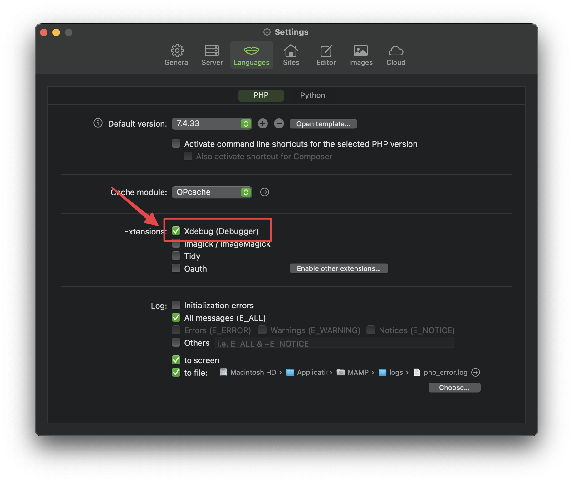The height and width of the screenshot is (482, 573).
Task: Enable command line shortcuts for PHP version
Action: [176, 143]
